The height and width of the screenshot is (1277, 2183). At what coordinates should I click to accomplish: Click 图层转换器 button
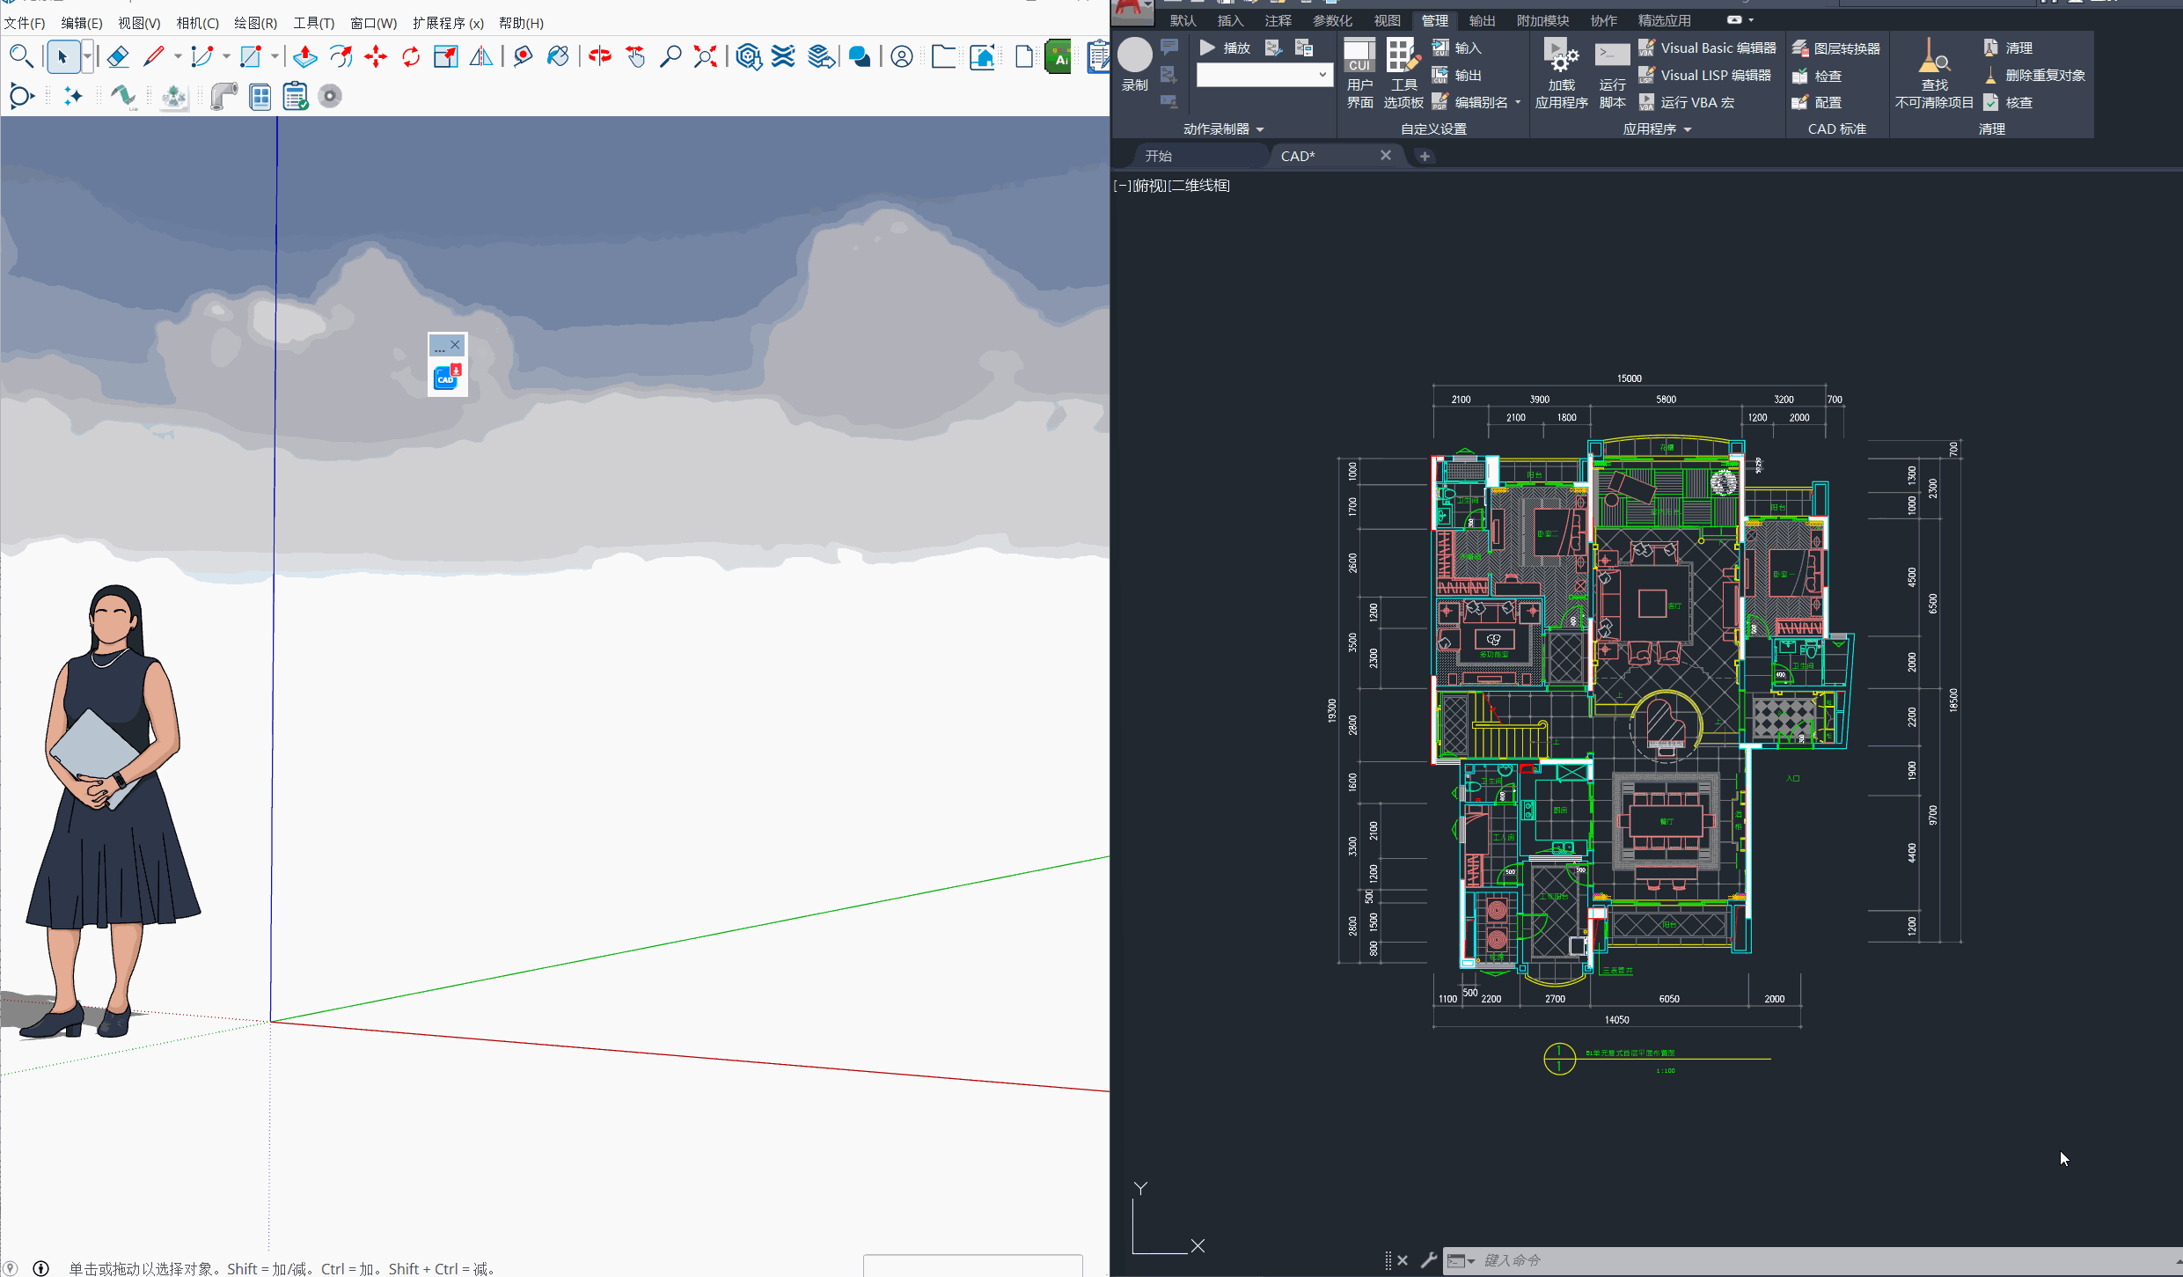(x=1836, y=48)
